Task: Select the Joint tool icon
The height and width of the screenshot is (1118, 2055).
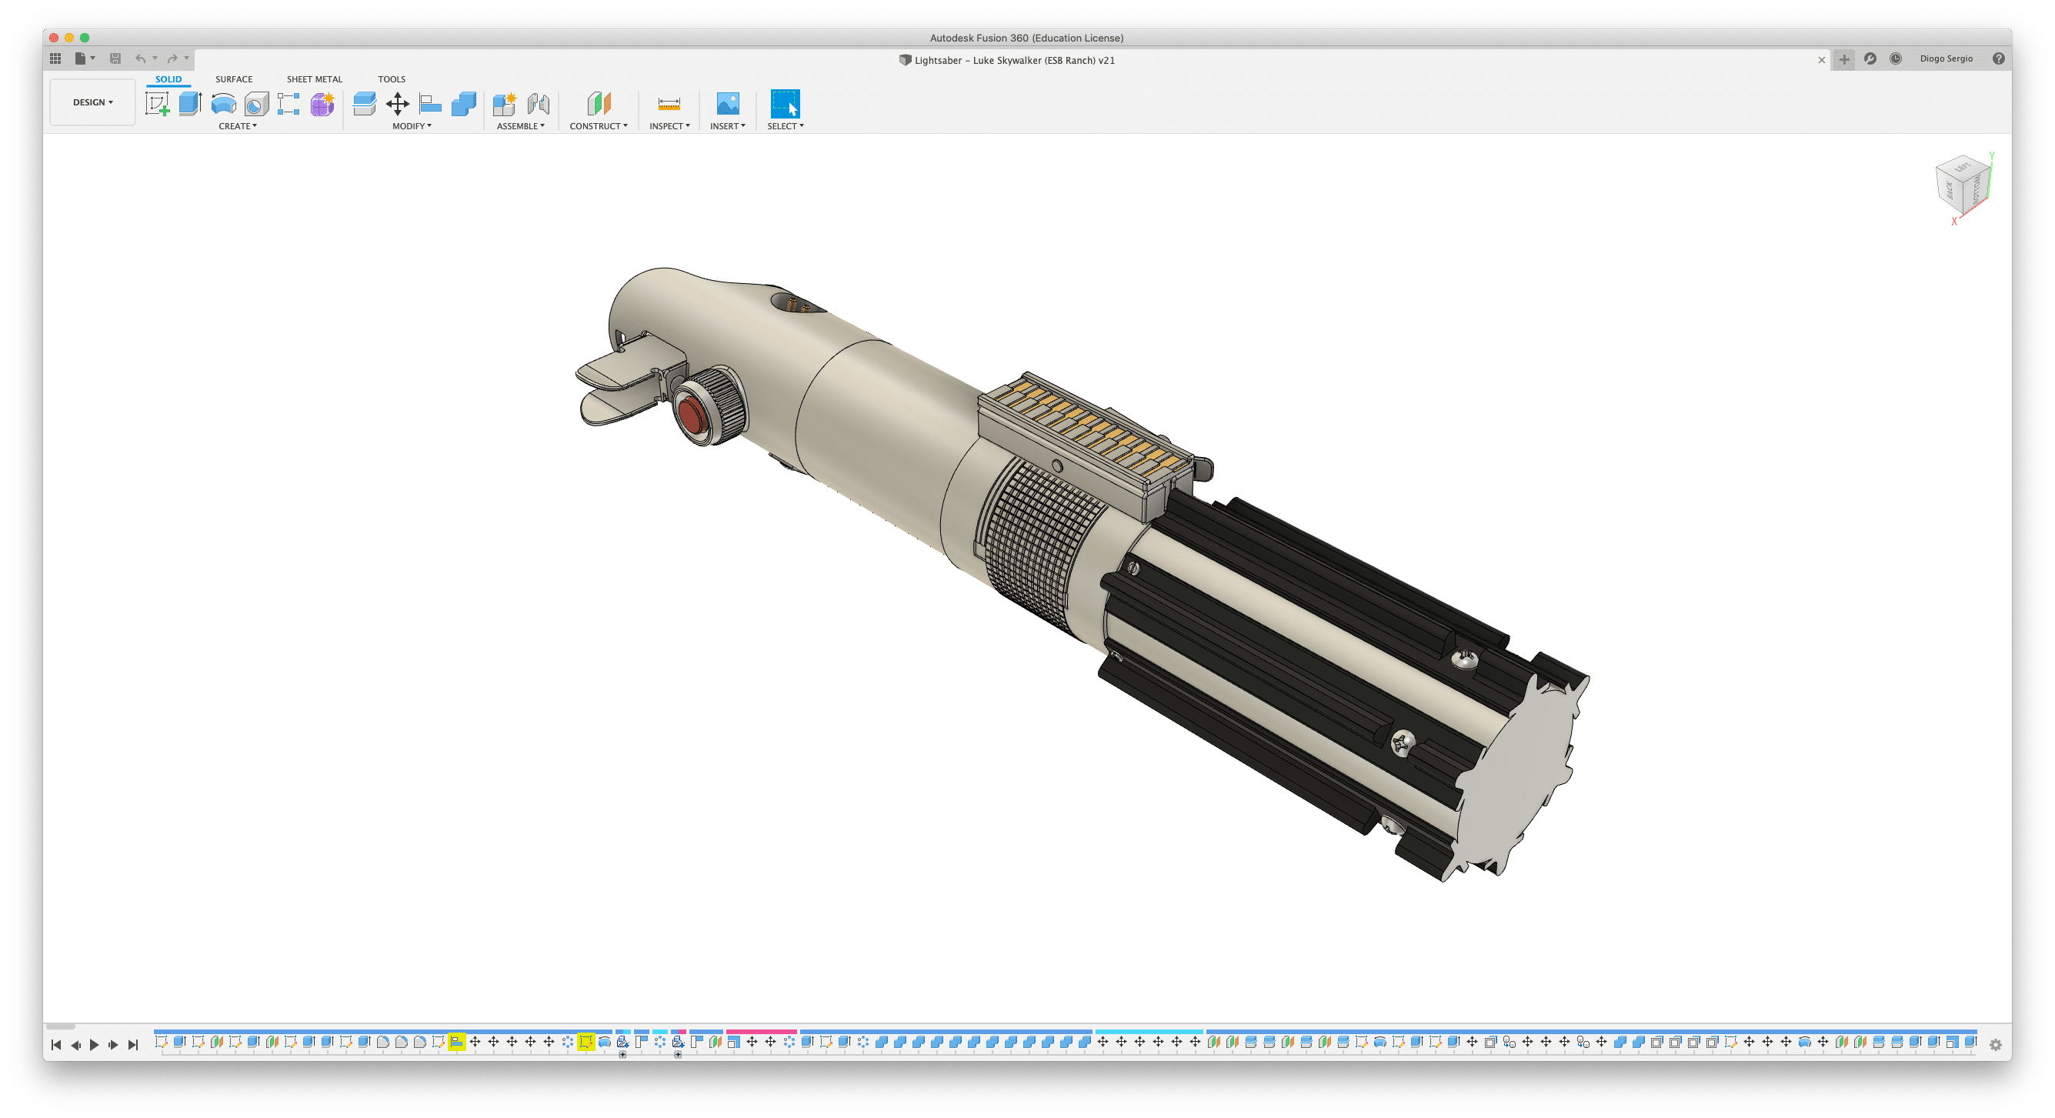Action: [x=539, y=104]
